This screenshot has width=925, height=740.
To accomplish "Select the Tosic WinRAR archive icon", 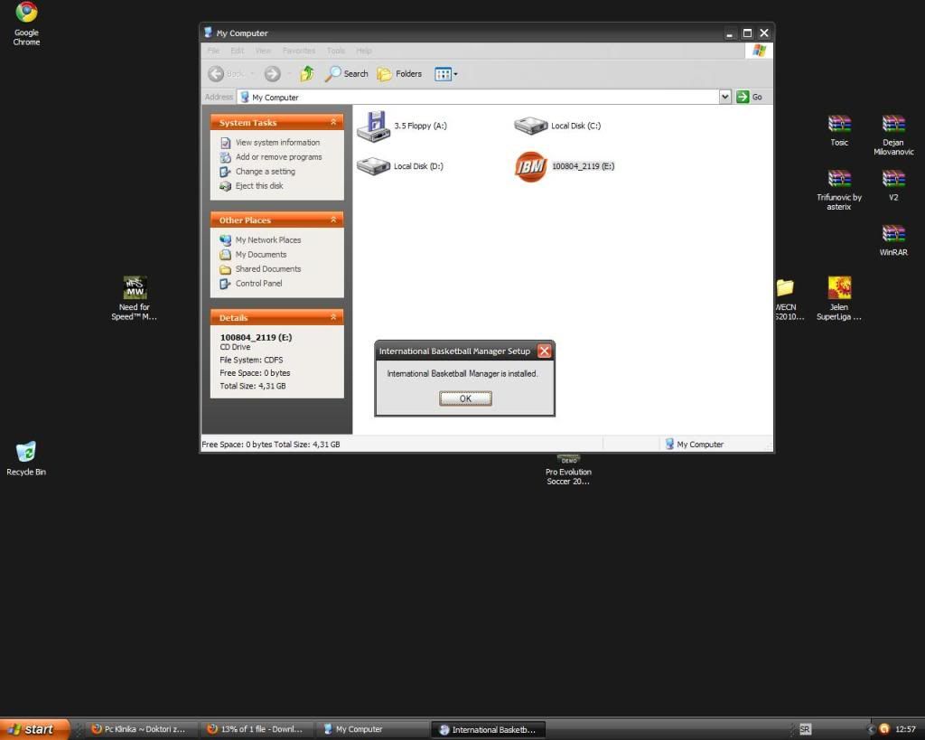I will pyautogui.click(x=839, y=124).
